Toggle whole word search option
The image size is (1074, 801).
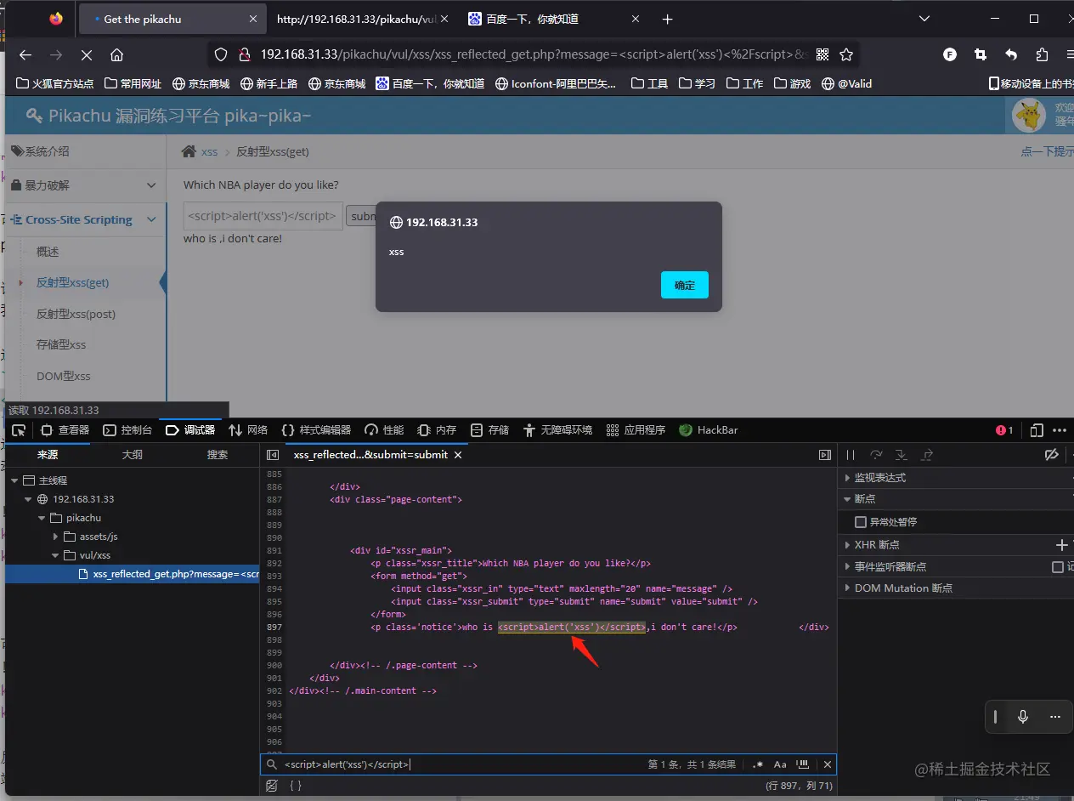[803, 764]
